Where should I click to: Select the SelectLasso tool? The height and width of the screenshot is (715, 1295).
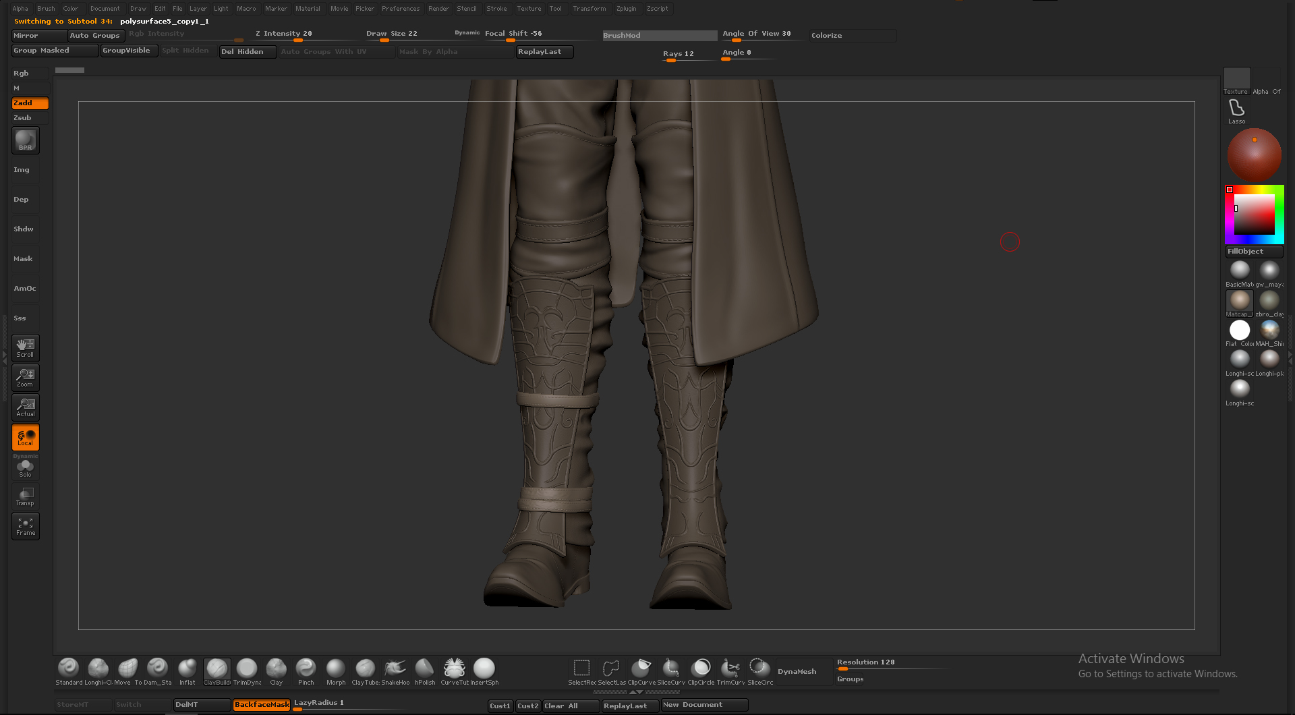point(611,671)
